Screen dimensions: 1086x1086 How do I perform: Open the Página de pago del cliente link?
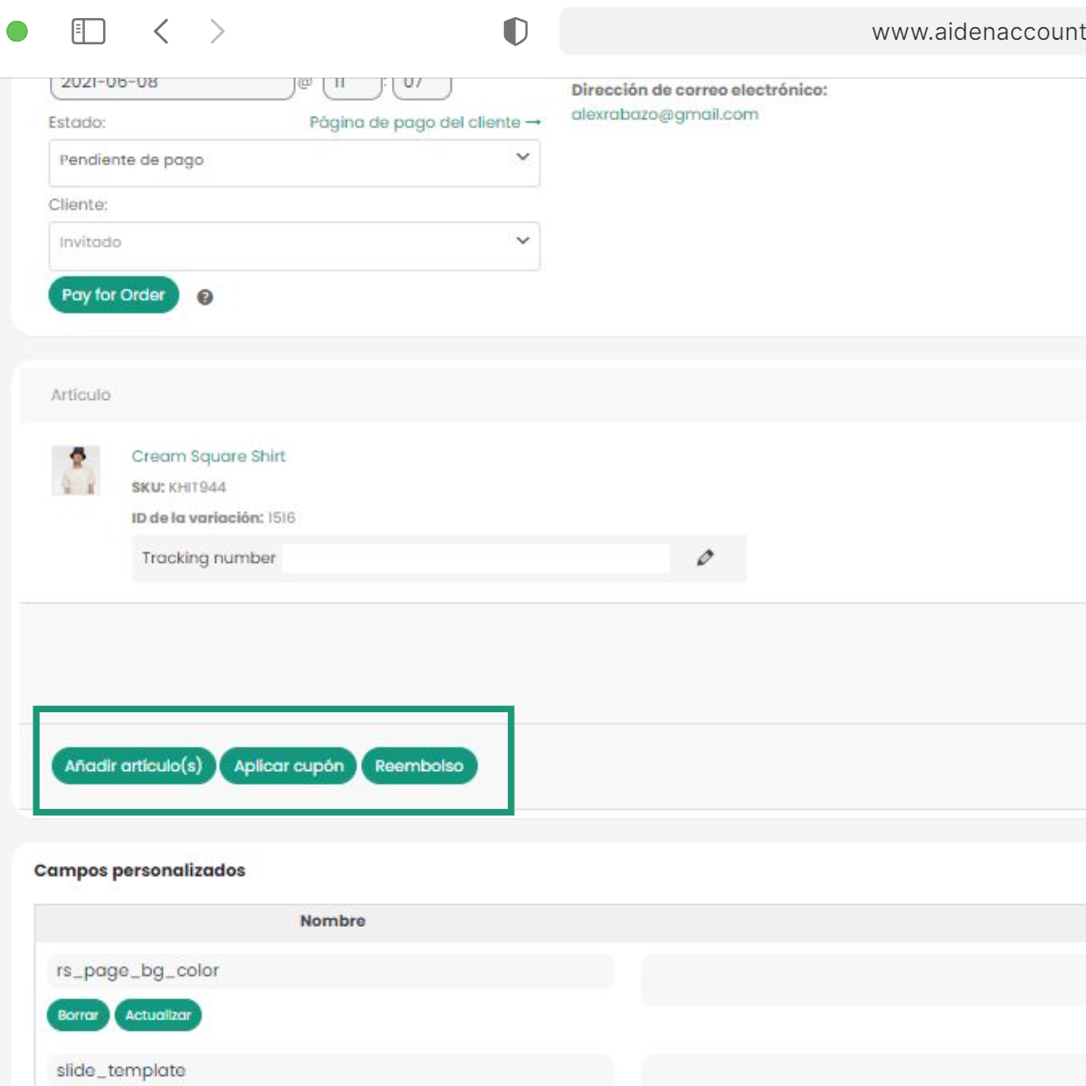[x=424, y=122]
